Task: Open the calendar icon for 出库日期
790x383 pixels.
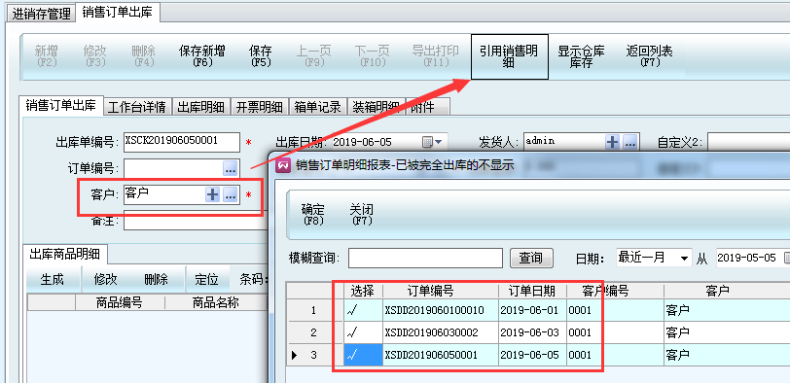Action: [x=427, y=143]
